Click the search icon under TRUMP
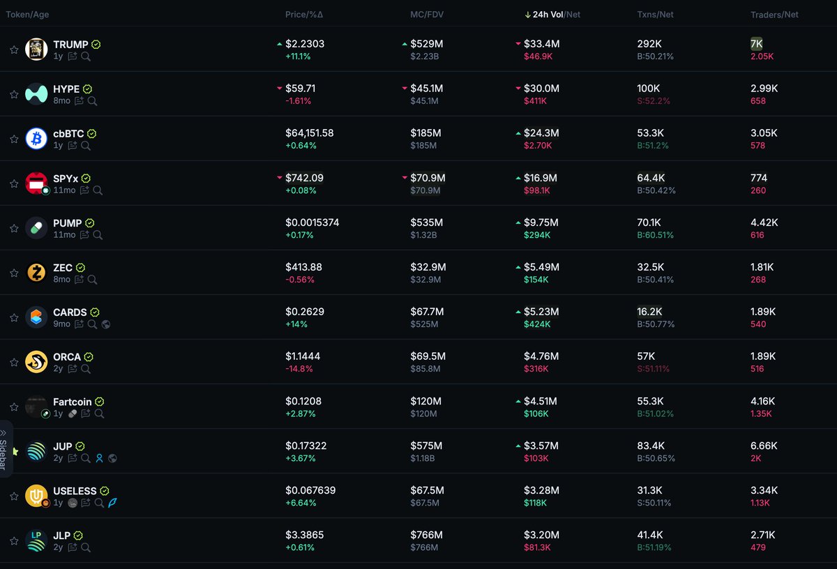The image size is (837, 569). (84, 56)
